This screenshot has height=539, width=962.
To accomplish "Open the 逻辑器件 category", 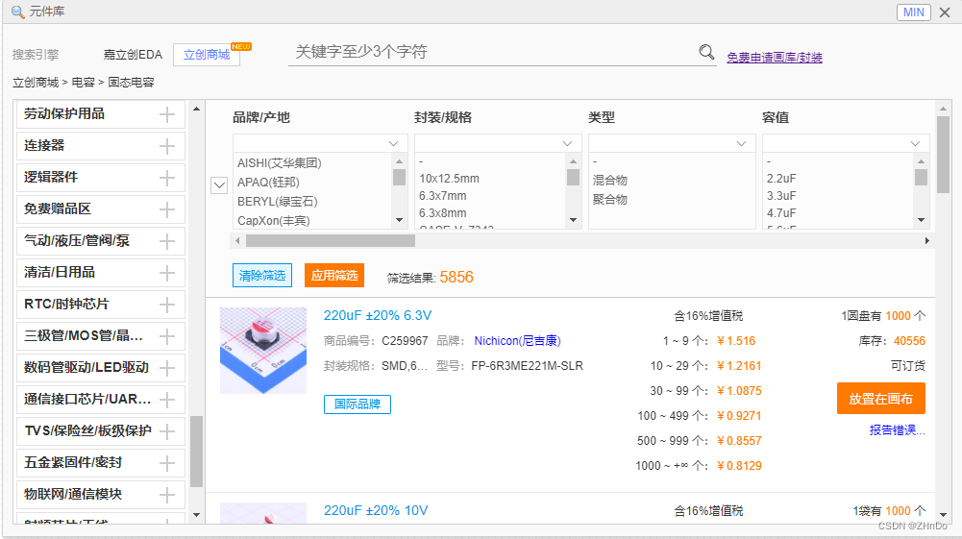I will [x=51, y=177].
